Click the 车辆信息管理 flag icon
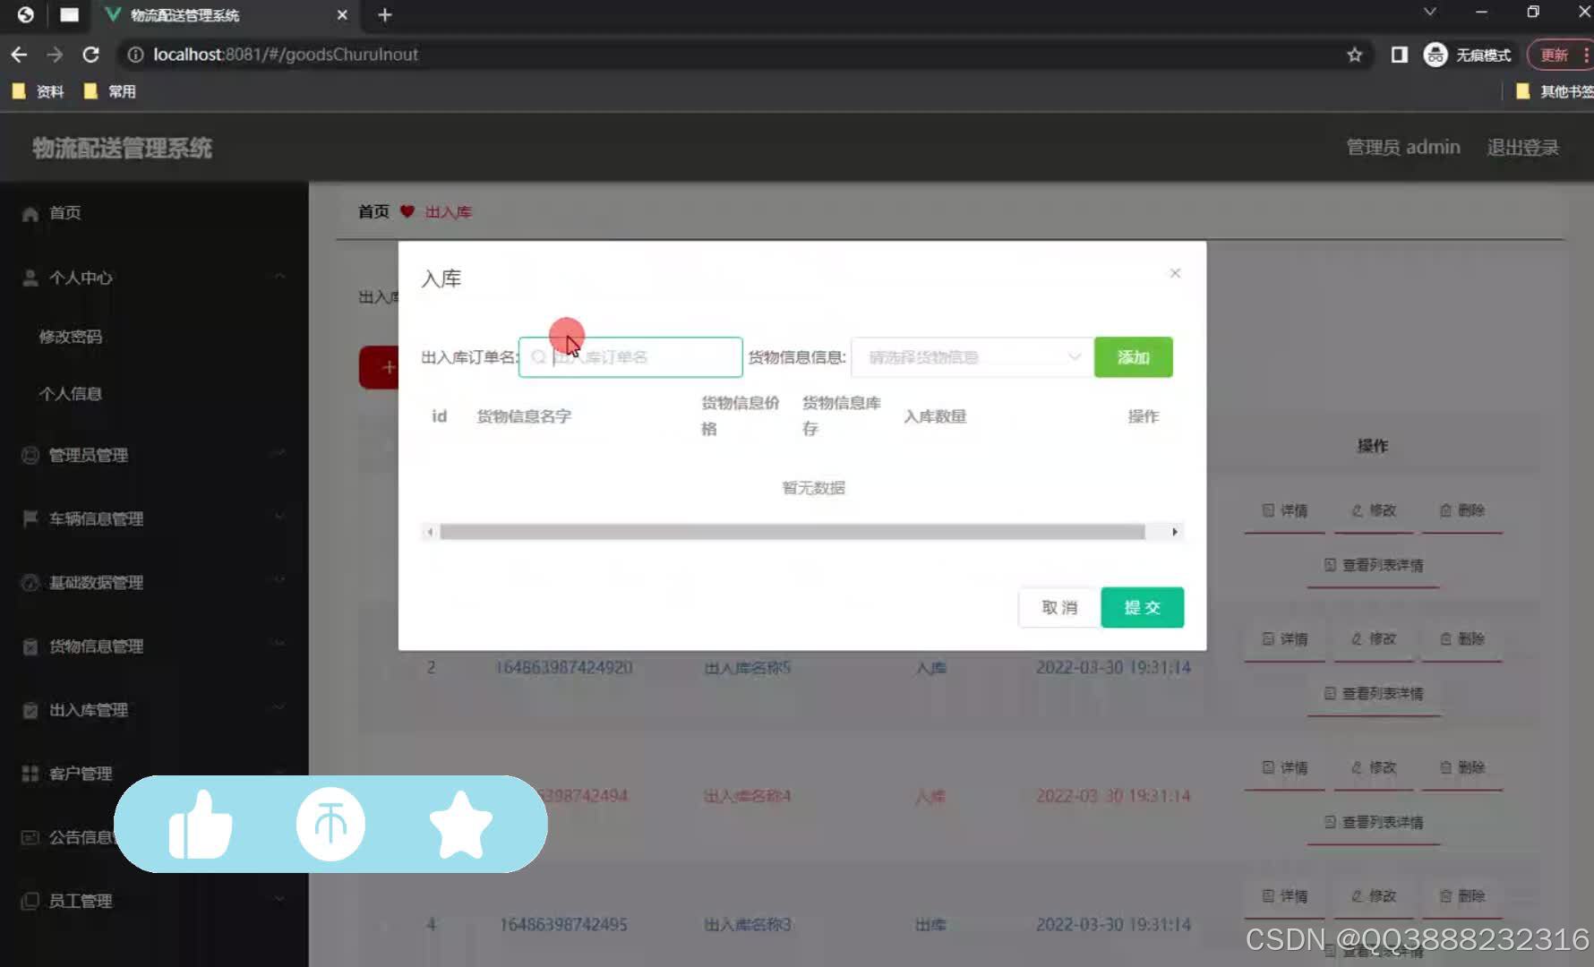The height and width of the screenshot is (967, 1594). tap(30, 518)
